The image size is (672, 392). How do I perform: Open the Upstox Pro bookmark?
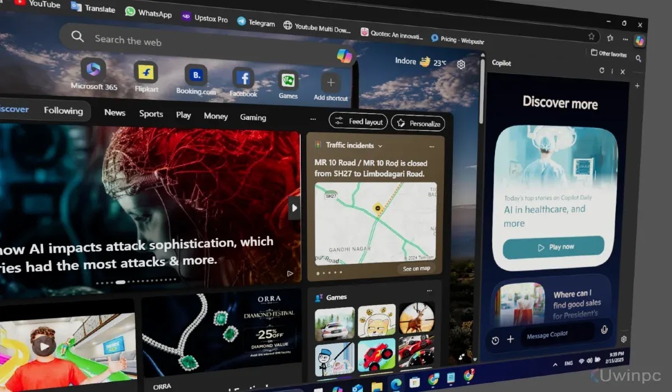(x=204, y=17)
